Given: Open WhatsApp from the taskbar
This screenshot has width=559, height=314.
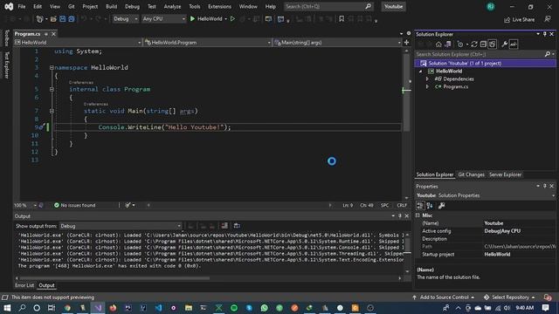Looking at the screenshot, I should [264, 308].
